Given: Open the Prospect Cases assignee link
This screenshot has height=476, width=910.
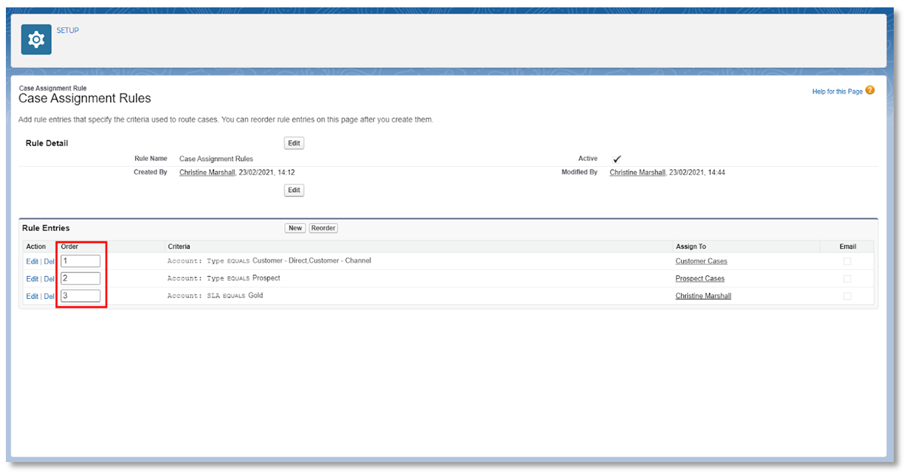Looking at the screenshot, I should pos(700,279).
